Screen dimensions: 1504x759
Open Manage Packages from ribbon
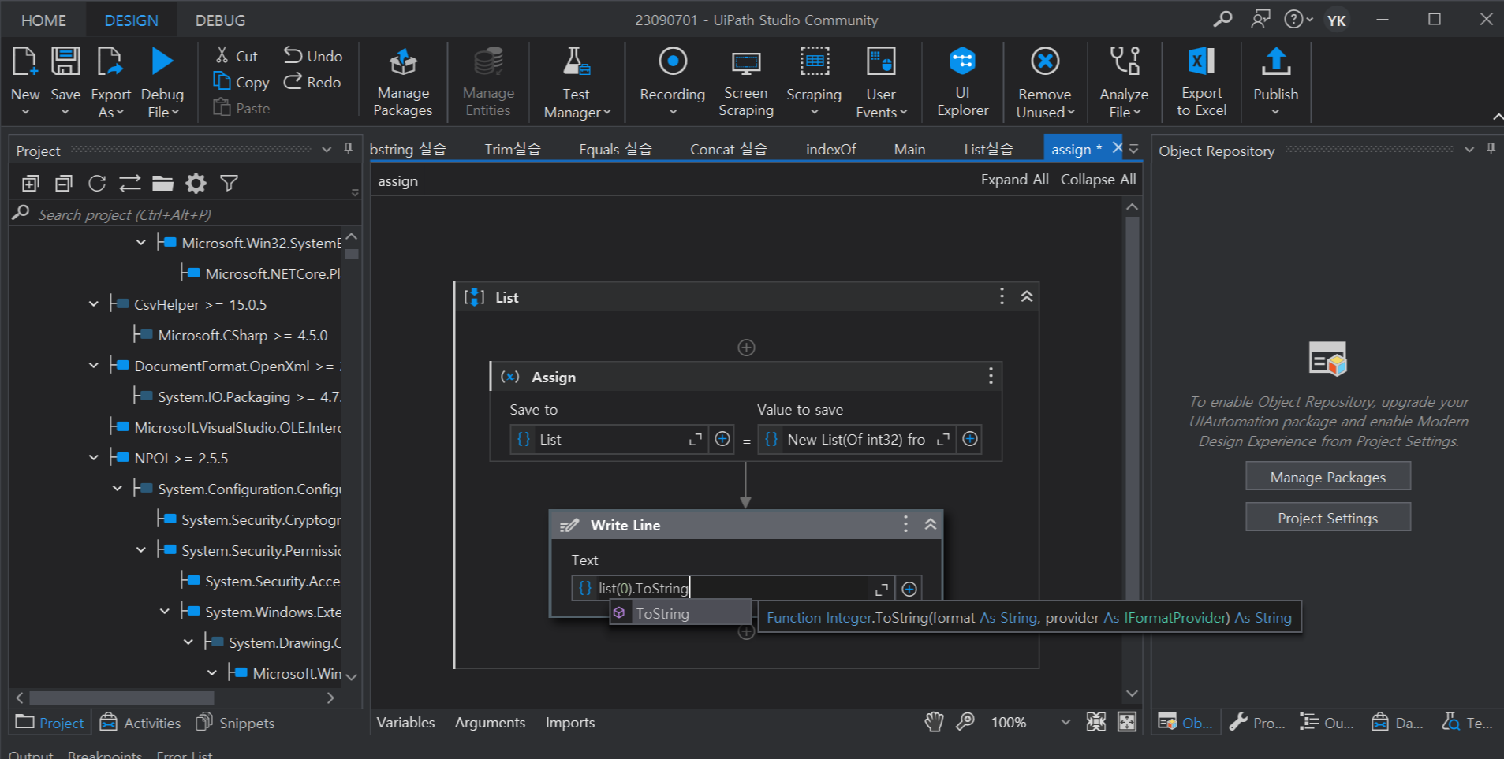point(403,81)
